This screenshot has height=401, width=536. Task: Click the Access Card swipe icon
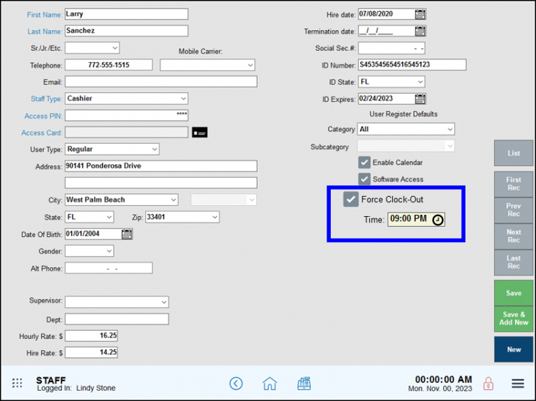click(200, 133)
